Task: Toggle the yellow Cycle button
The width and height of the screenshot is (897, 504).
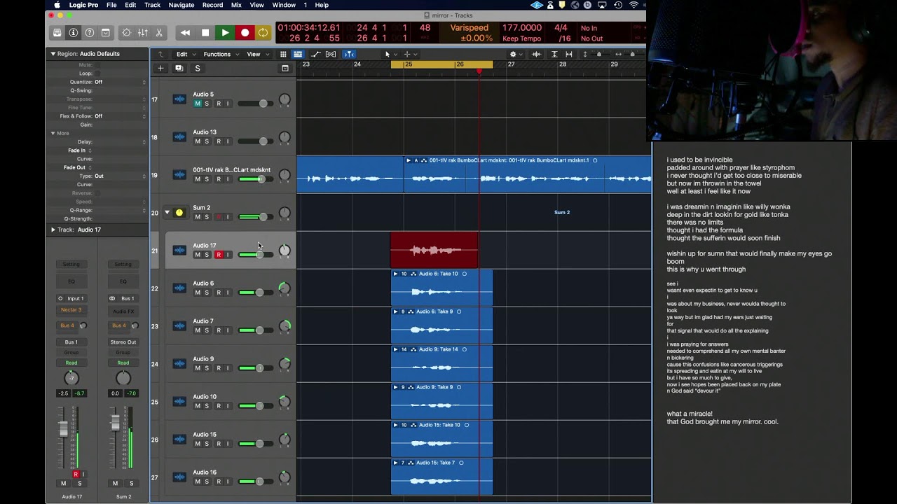Action: pos(263,33)
